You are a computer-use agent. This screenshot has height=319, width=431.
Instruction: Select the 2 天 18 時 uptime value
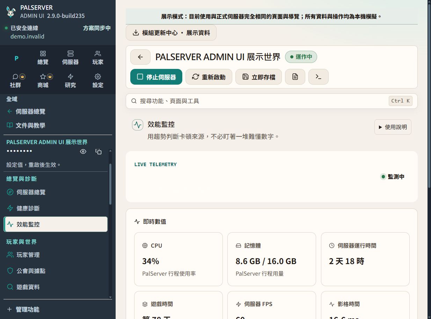pos(346,261)
